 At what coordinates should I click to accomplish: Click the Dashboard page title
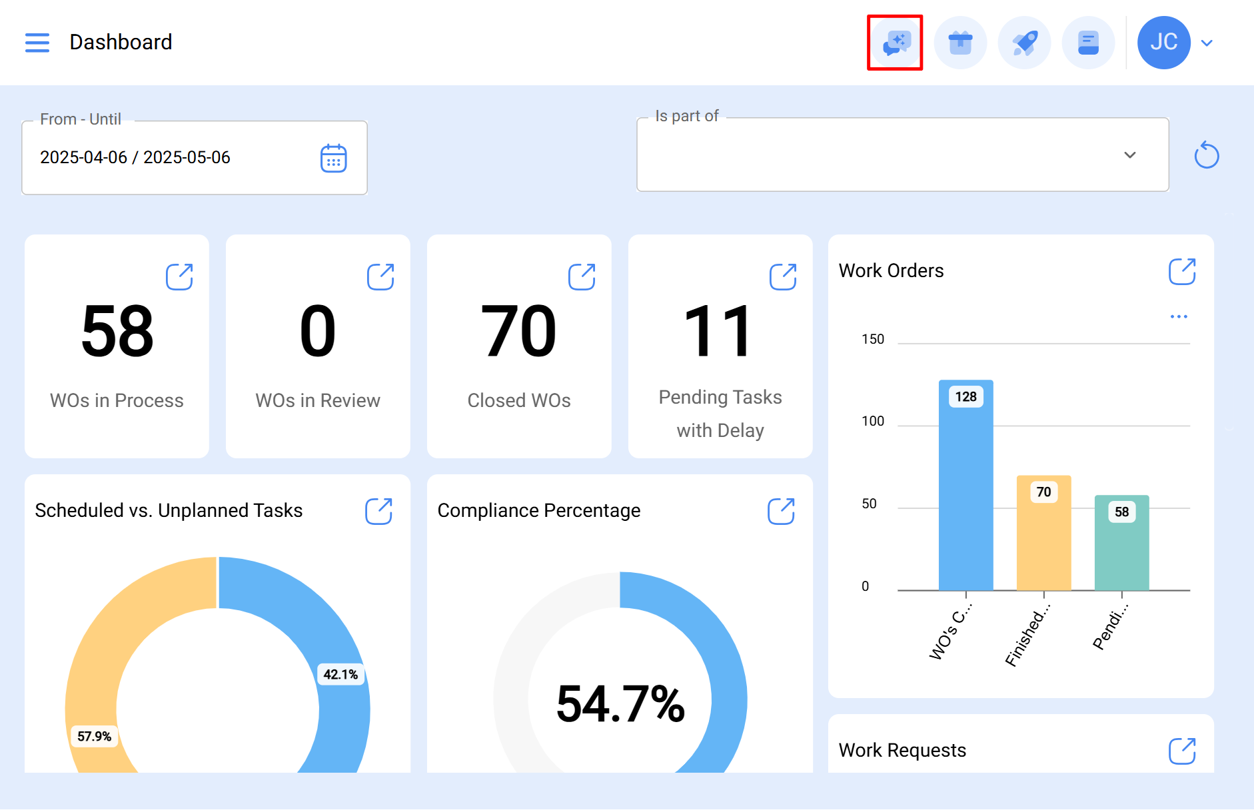121,42
